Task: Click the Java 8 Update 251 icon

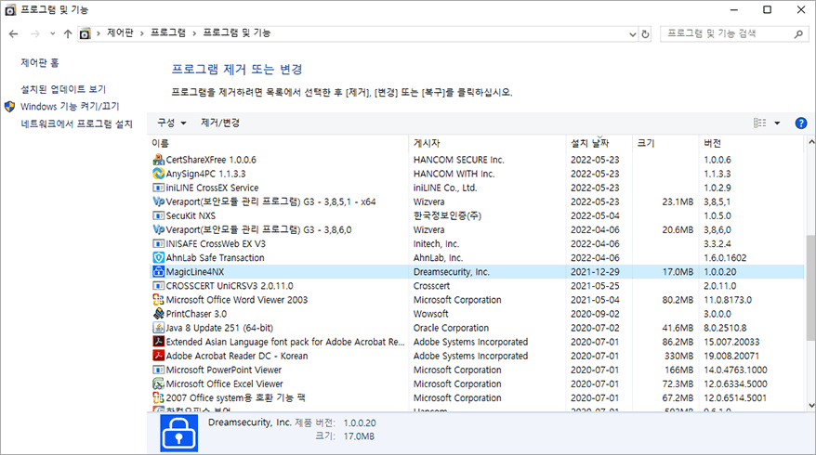Action: 158,328
